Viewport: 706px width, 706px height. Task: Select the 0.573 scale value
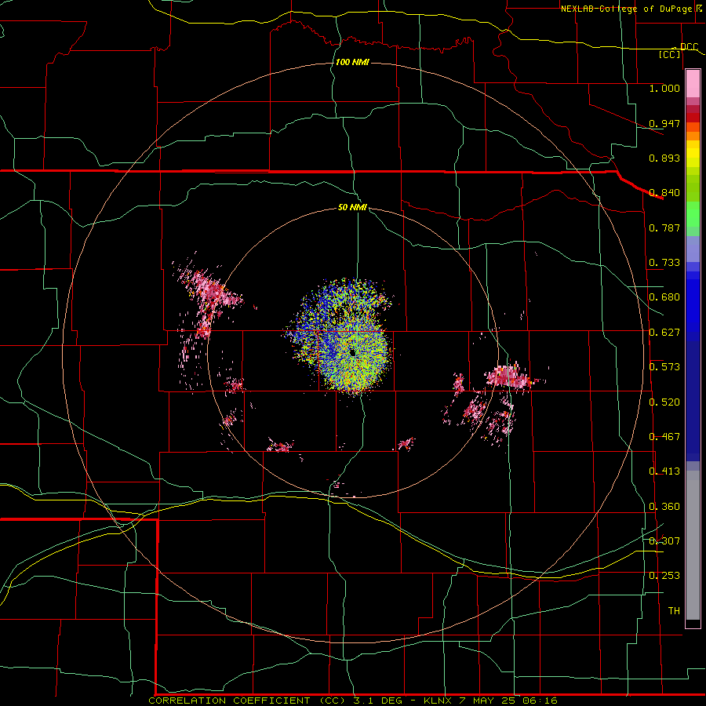664,367
